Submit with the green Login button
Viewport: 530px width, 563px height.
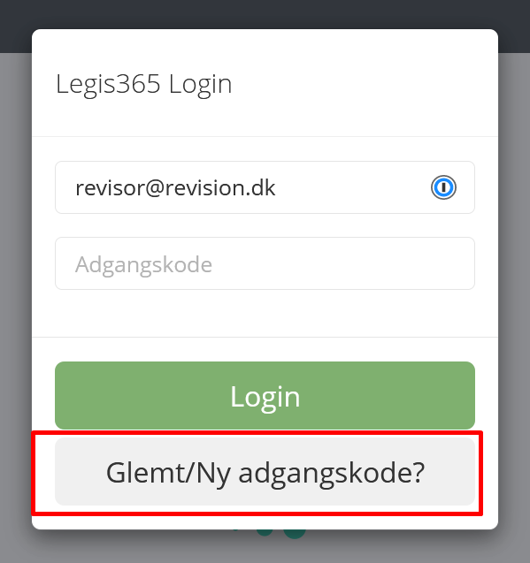[265, 395]
